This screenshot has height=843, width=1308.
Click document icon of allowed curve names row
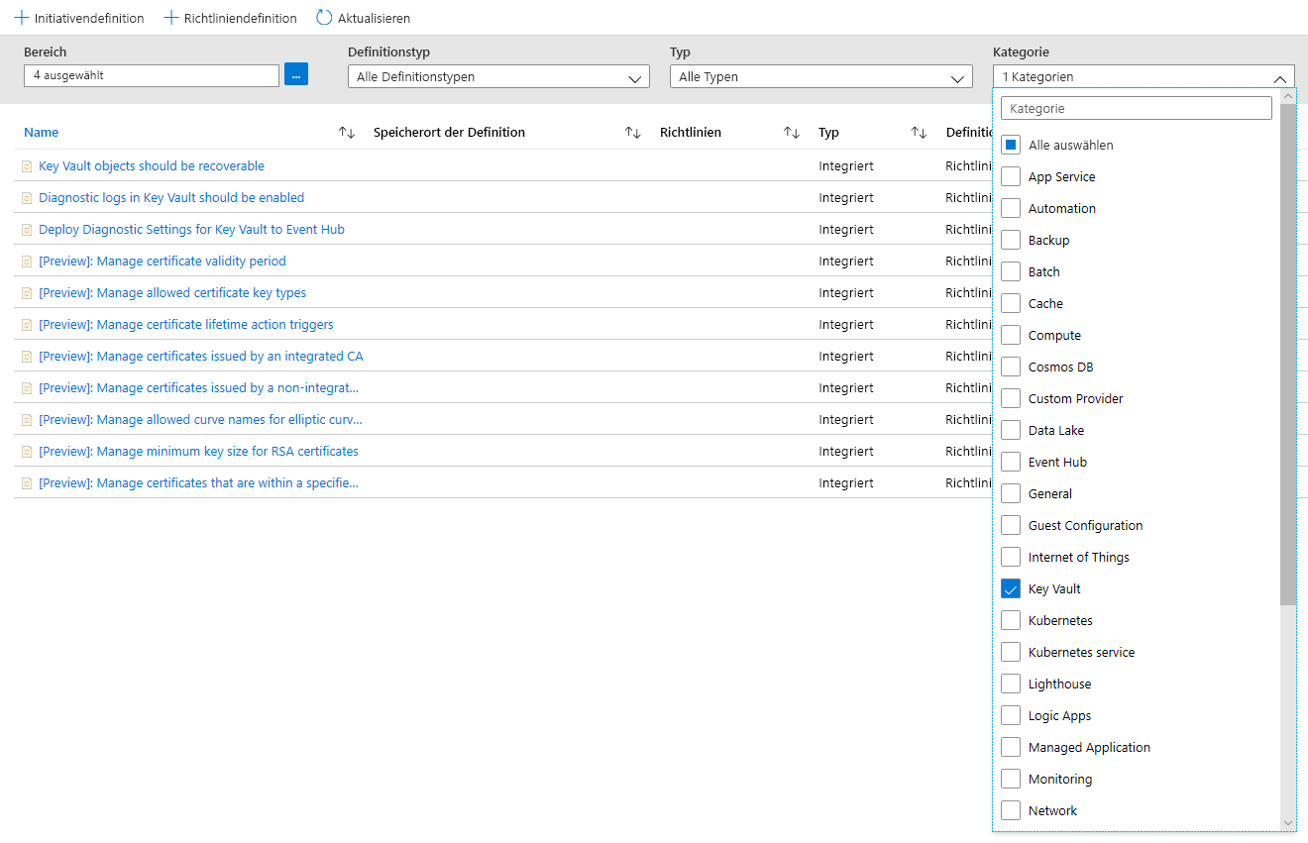click(27, 420)
